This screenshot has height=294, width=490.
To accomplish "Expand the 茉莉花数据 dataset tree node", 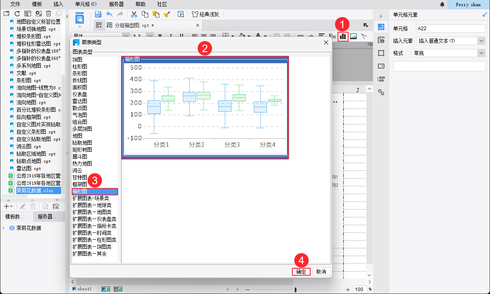I will tap(4, 228).
